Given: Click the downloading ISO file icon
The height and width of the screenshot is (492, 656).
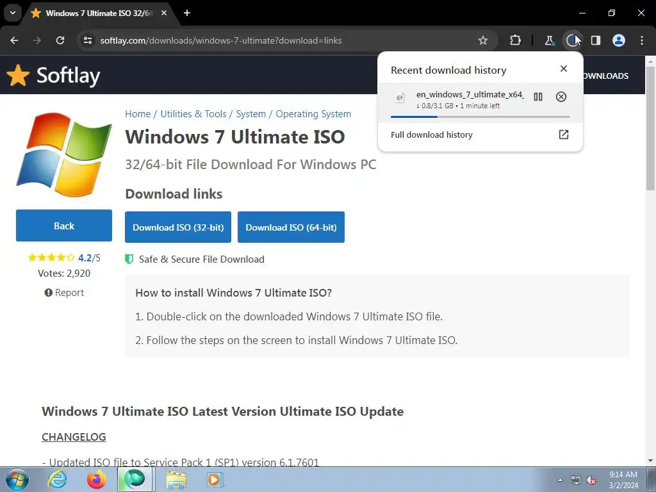Looking at the screenshot, I should pyautogui.click(x=400, y=98).
